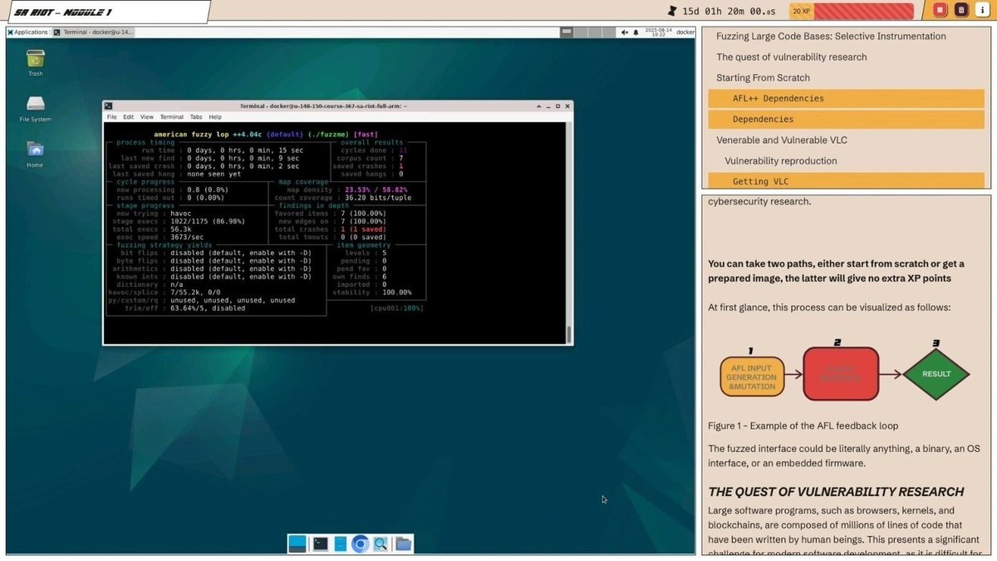Select the Terminal task in the top panel
997x561 pixels.
click(94, 32)
